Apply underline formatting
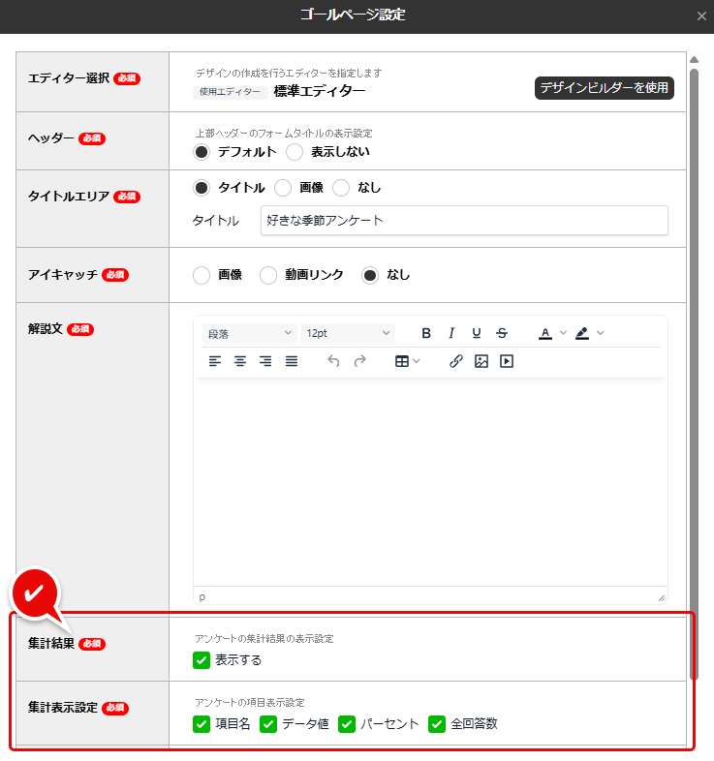The image size is (714, 761). click(x=477, y=333)
